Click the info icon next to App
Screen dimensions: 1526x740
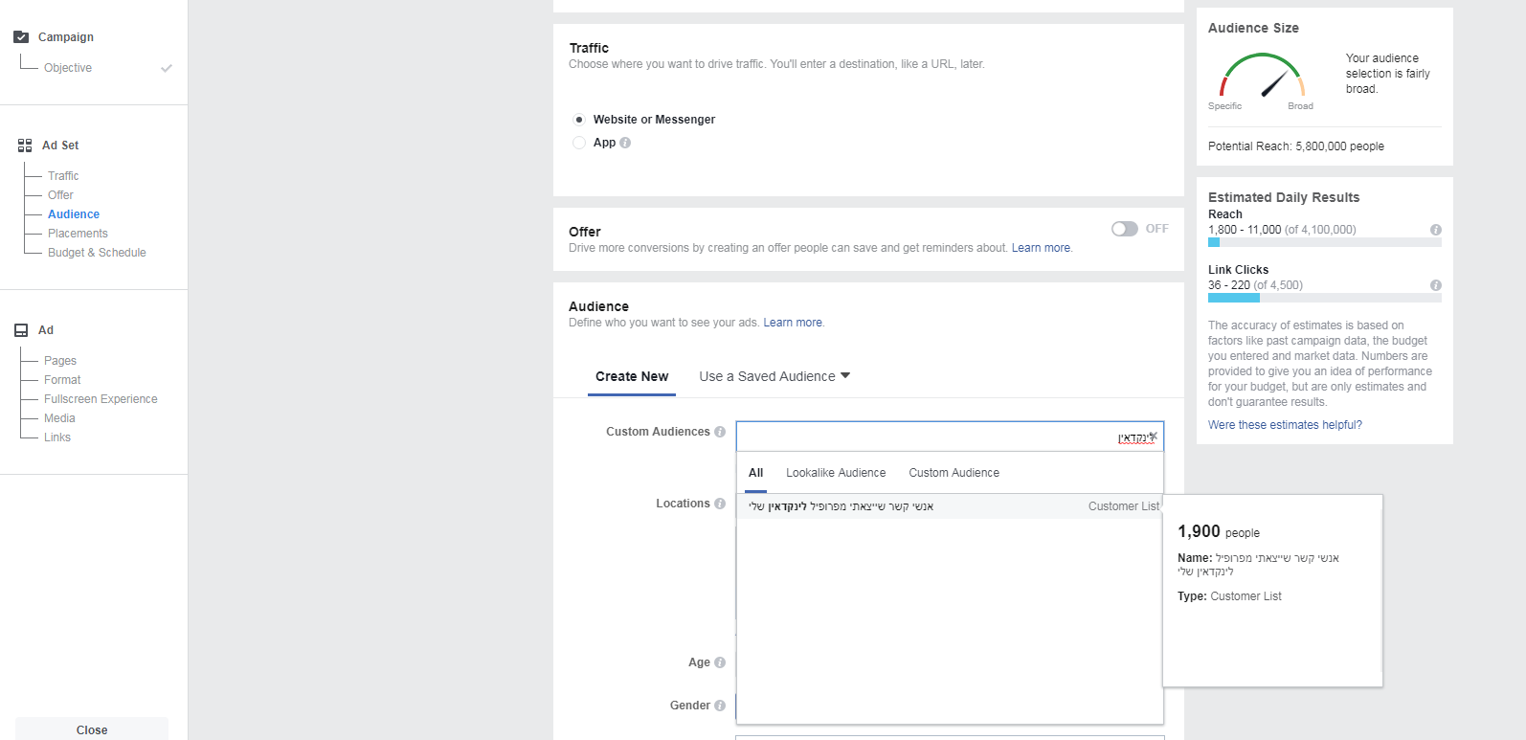pyautogui.click(x=625, y=143)
